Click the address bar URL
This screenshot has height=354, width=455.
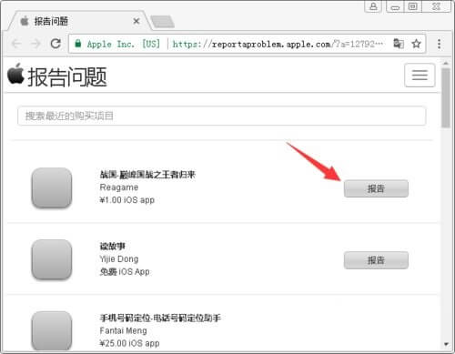(278, 45)
